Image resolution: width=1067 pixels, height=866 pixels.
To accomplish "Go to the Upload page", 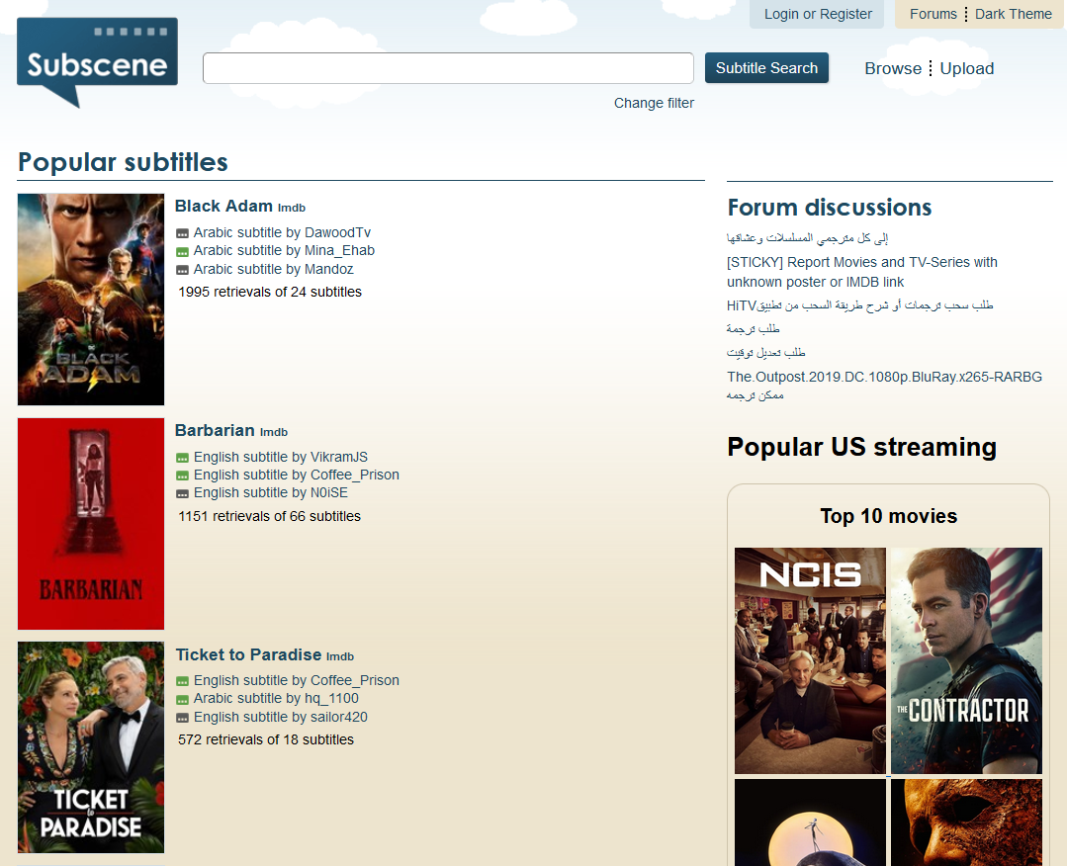I will point(967,69).
